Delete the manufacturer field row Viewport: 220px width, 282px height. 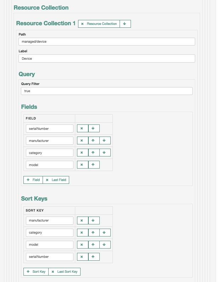coord(83,140)
